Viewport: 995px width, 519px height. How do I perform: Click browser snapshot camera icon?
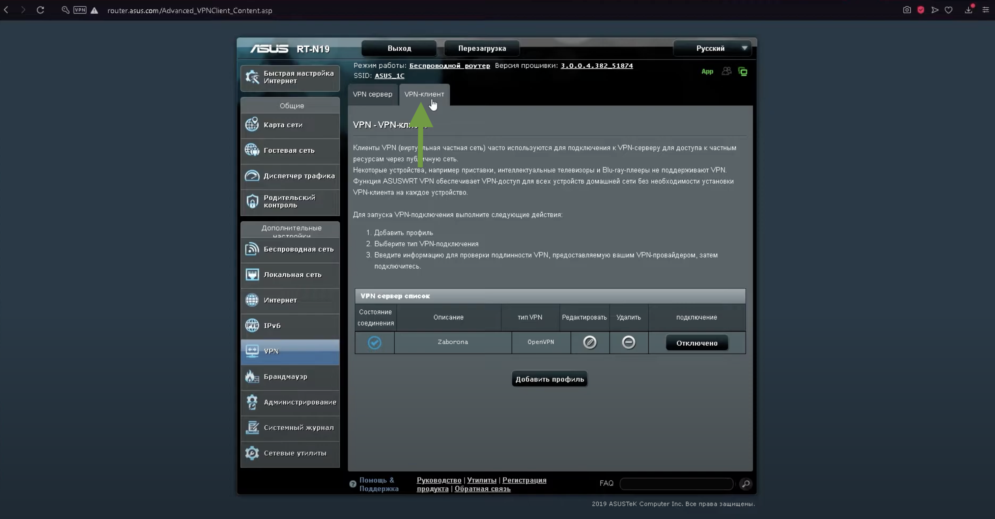907,10
